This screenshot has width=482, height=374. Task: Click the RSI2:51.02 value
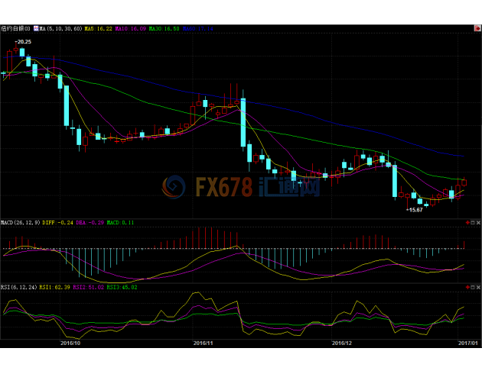88,287
